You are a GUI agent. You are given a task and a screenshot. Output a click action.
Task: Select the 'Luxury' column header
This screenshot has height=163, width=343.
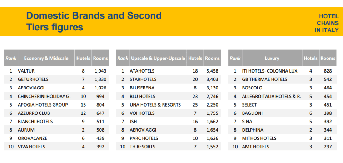pyautogui.click(x=272, y=58)
